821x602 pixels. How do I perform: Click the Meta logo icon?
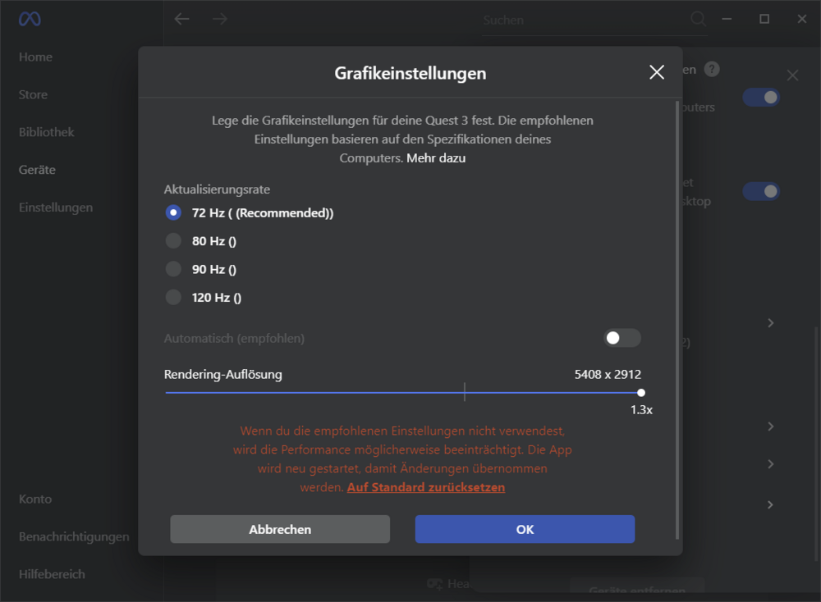click(x=30, y=20)
